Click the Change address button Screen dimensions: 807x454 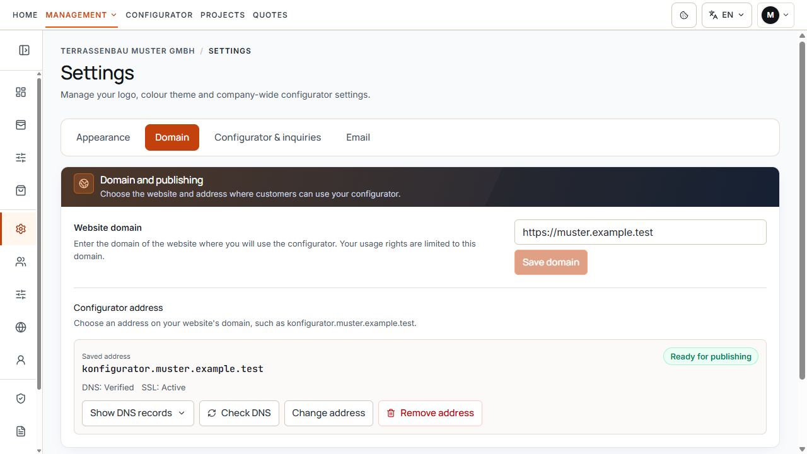pyautogui.click(x=328, y=413)
